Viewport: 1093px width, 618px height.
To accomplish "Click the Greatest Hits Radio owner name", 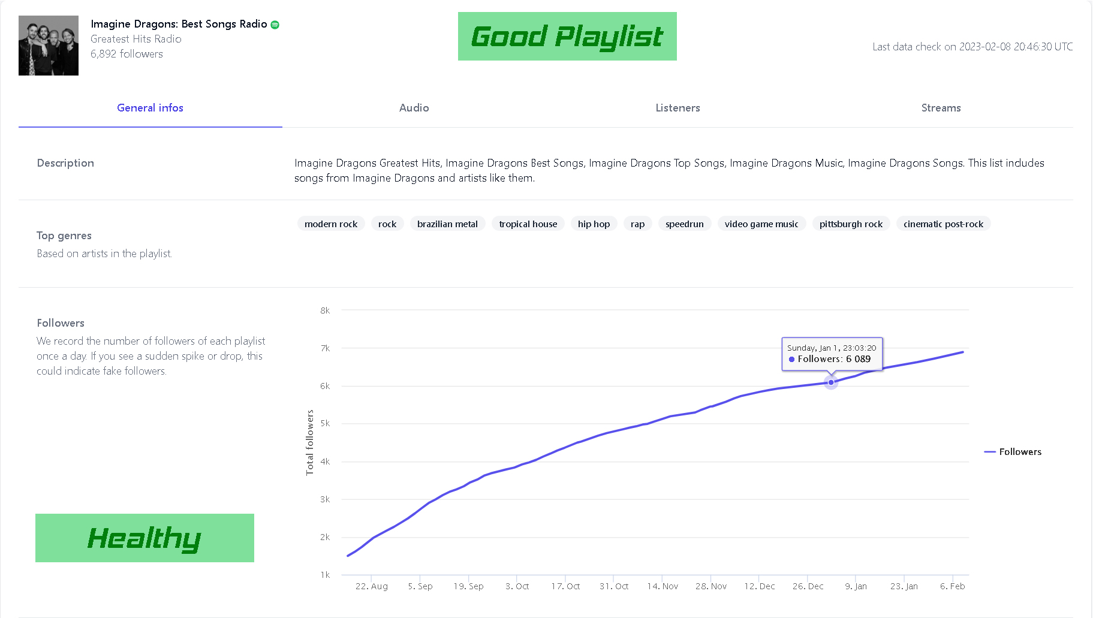I will [136, 39].
